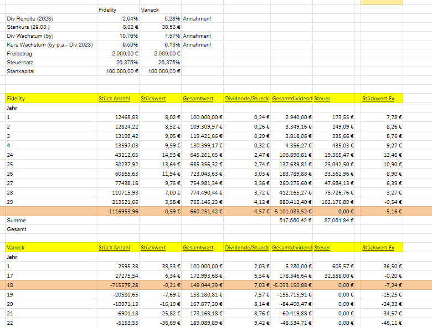Click Stück Anzahl header in Fidelity table

[115, 98]
